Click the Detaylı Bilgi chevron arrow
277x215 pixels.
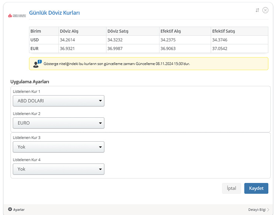click(268, 210)
